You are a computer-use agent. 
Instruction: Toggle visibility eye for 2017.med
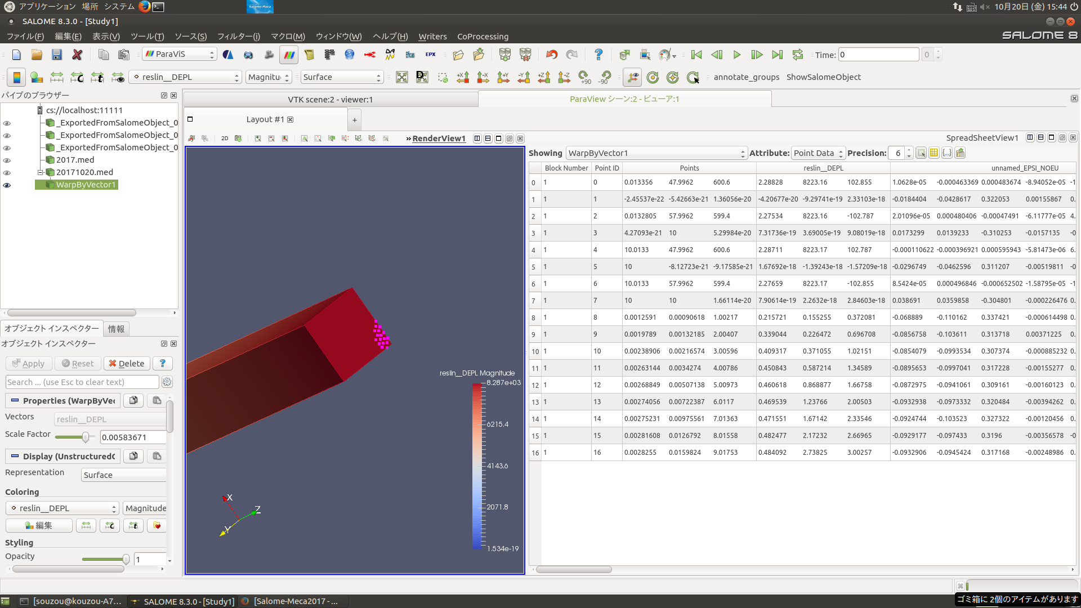7,160
